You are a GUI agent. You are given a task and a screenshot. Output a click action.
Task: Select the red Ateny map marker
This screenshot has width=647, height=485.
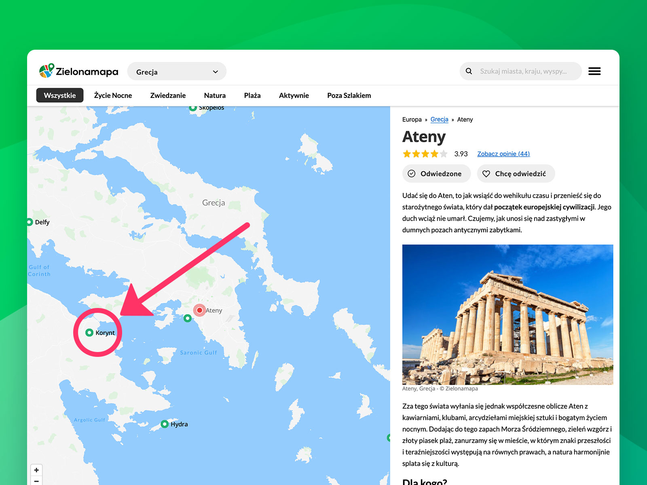(x=199, y=310)
